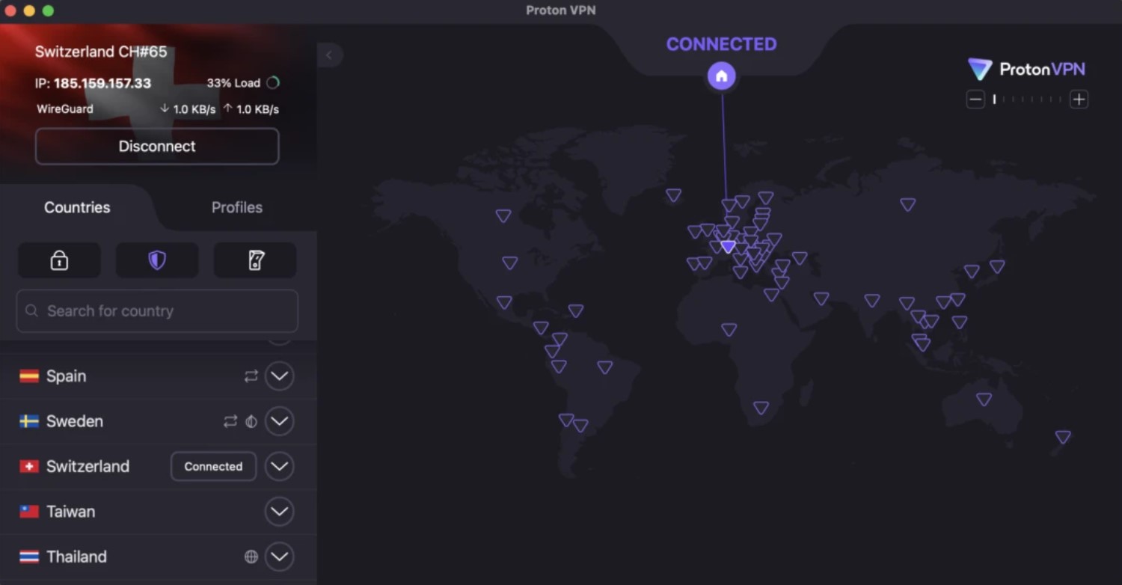The width and height of the screenshot is (1122, 585).
Task: Click the IP address 185.159.157.33
Action: tap(102, 83)
